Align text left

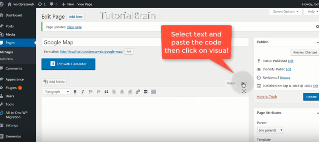click(114, 92)
